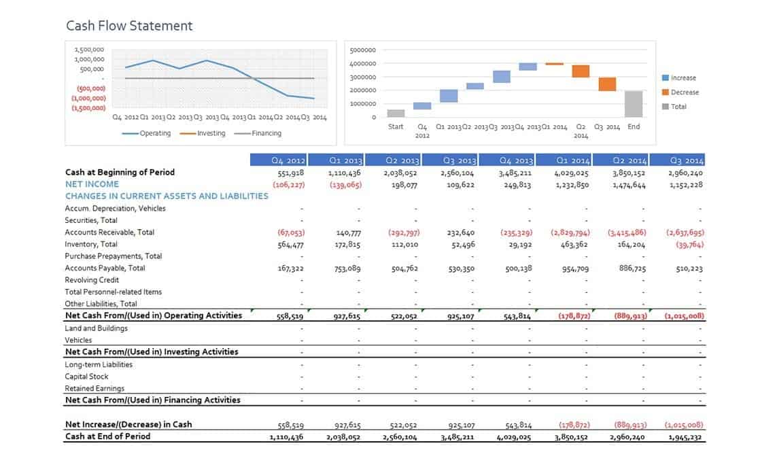Select the Q3 2014 orange decrease bar

coord(607,84)
